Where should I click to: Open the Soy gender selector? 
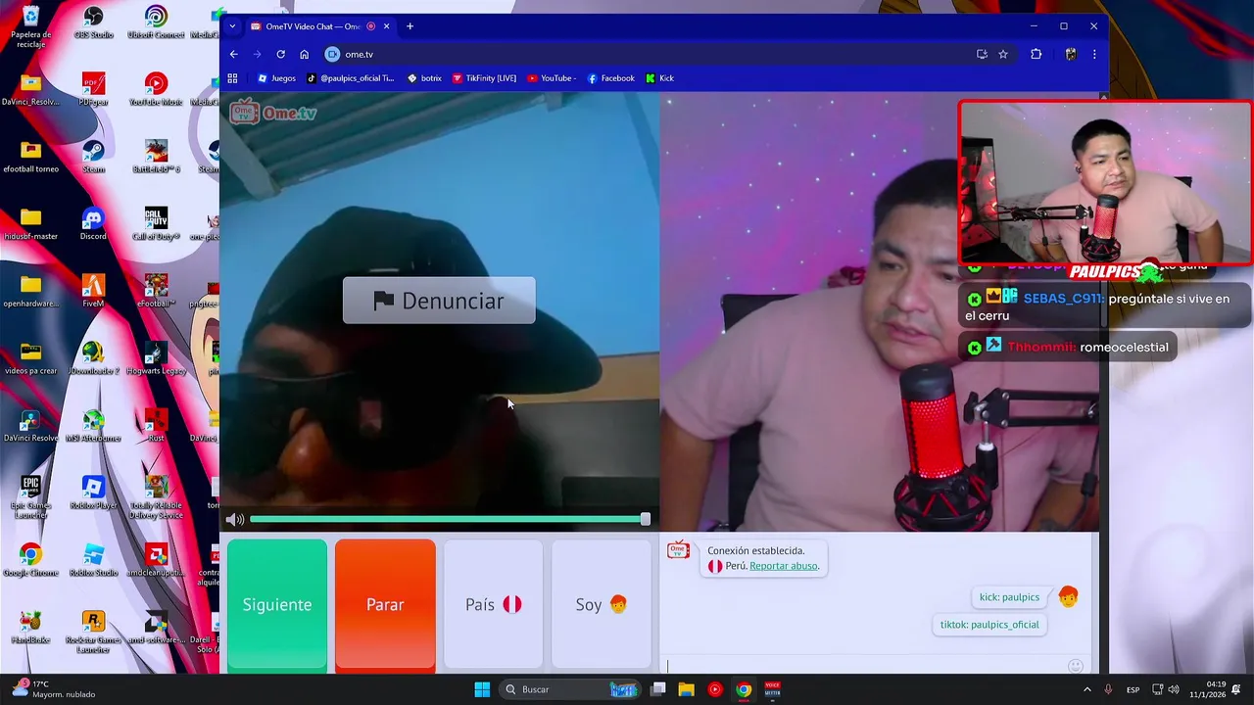602,605
